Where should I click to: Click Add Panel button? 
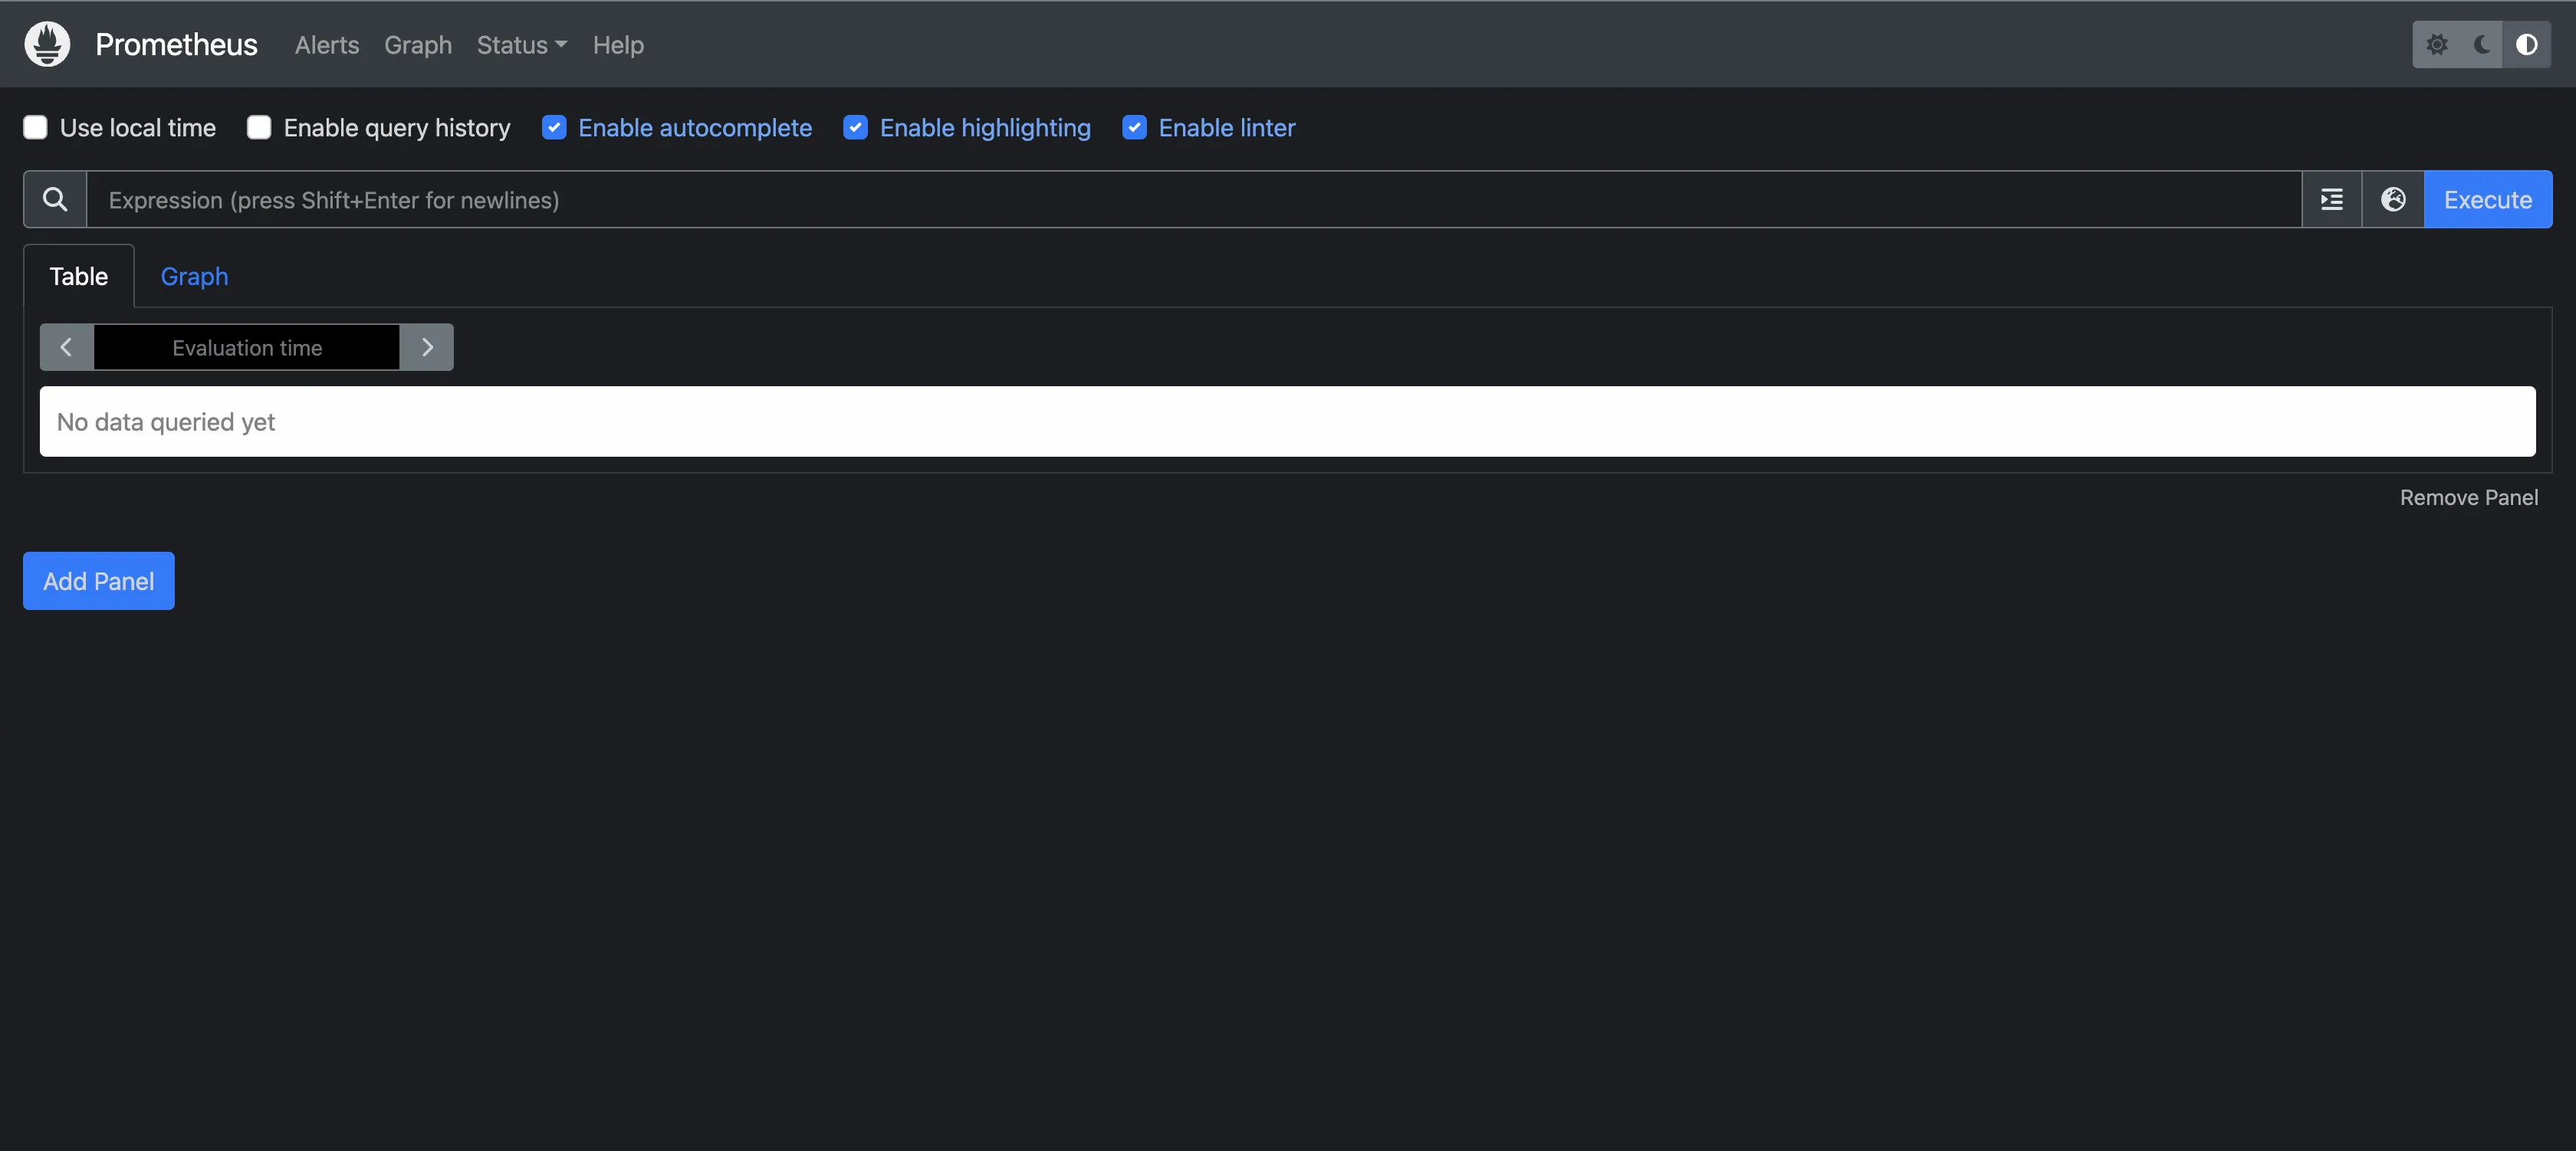(98, 582)
